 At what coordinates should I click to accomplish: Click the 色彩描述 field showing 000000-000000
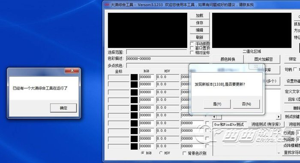click(168, 59)
